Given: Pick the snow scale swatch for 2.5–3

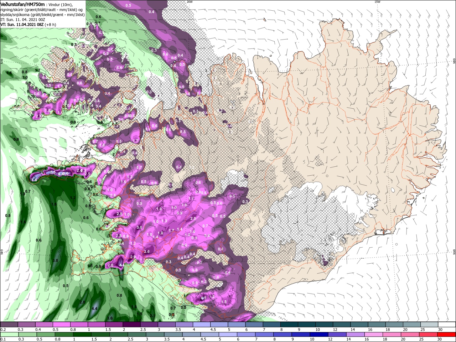Looking at the screenshot, I should tap(149, 325).
